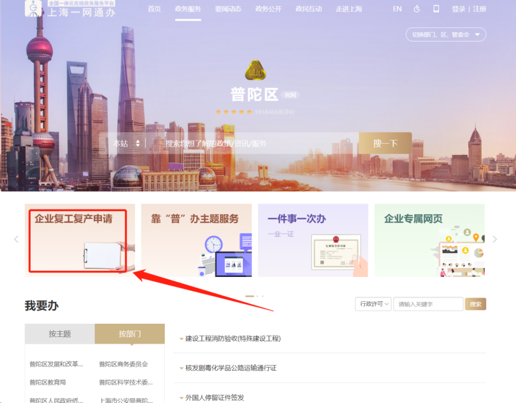Click the 请输入关键字 keyword input field

(x=428, y=304)
